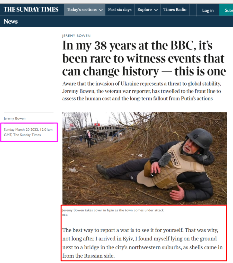The width and height of the screenshot is (233, 263).
Task: Open The Sunday Times homepage logo
Action: point(31,10)
